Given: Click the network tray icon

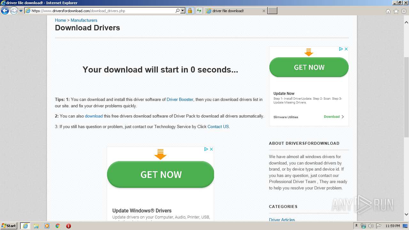Looking at the screenshot, I should pyautogui.click(x=363, y=226).
